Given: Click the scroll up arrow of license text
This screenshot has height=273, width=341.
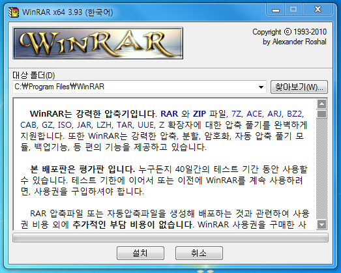Looking at the screenshot, I should coord(321,104).
